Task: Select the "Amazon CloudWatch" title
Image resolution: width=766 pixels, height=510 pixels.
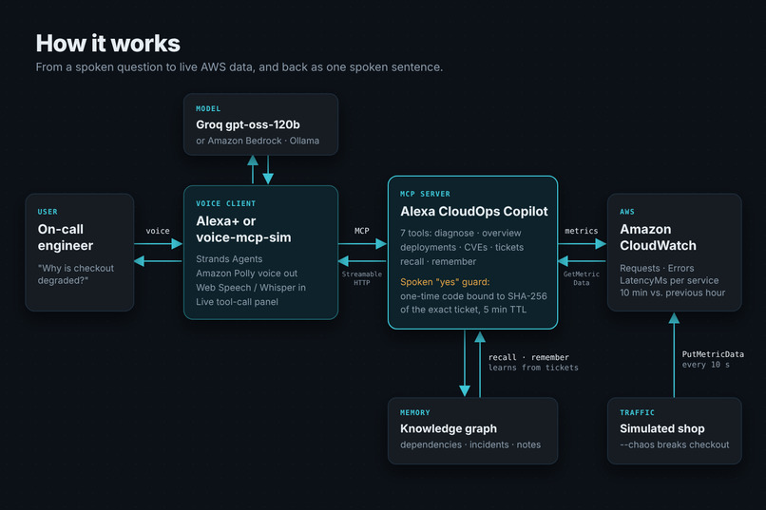Action: [658, 237]
